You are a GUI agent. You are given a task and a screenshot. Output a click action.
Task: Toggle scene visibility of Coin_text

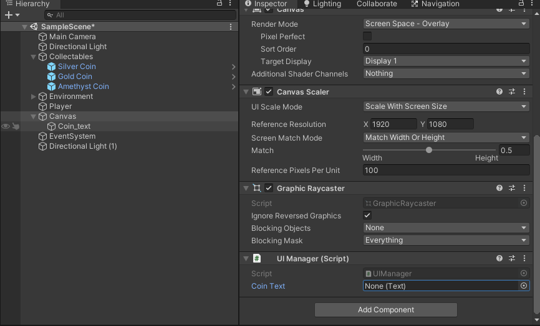pos(6,126)
